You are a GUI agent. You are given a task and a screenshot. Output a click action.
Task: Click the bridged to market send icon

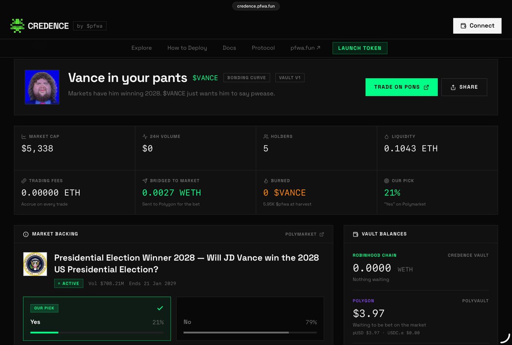145,181
